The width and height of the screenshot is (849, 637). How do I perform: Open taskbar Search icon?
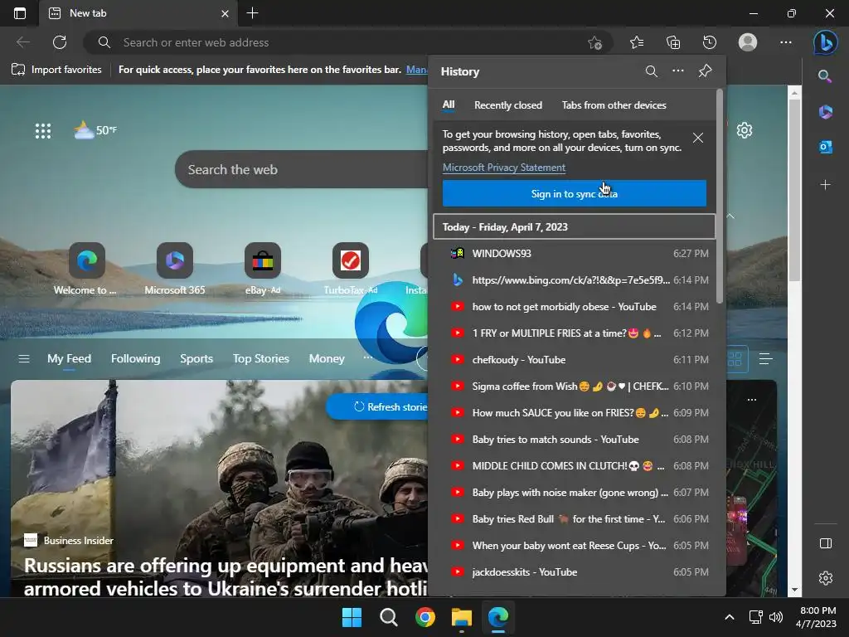[x=388, y=617]
